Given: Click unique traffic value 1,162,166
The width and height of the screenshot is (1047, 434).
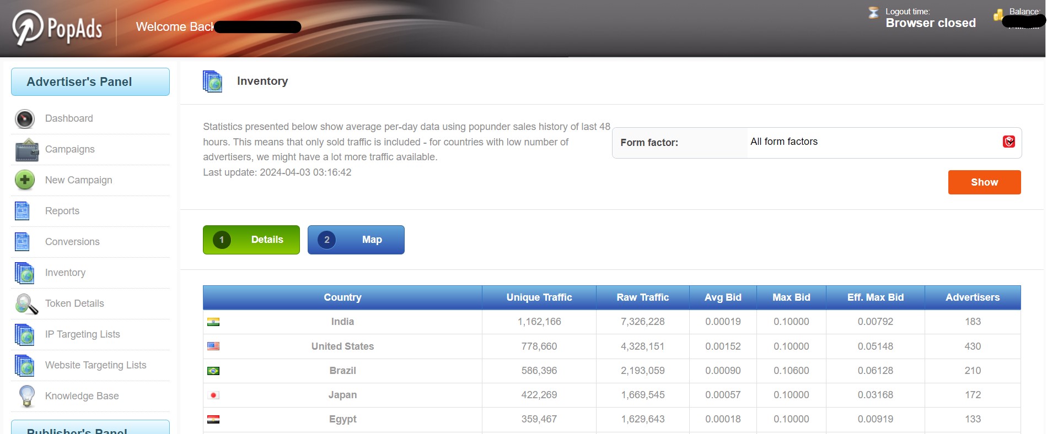Looking at the screenshot, I should [x=539, y=322].
